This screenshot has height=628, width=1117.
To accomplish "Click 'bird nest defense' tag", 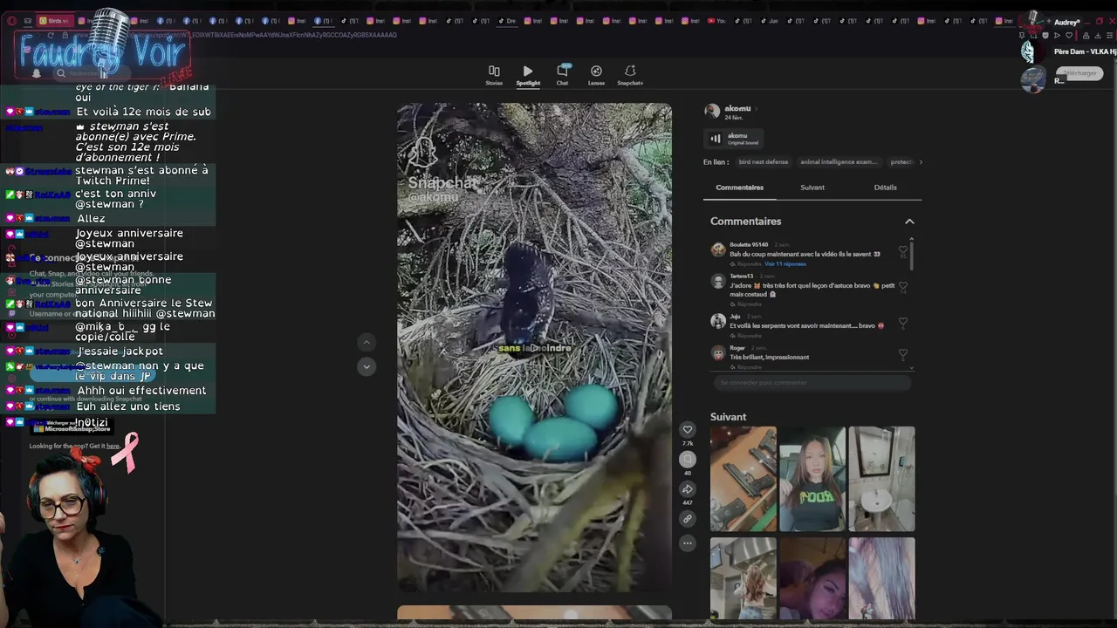I will [x=764, y=162].
